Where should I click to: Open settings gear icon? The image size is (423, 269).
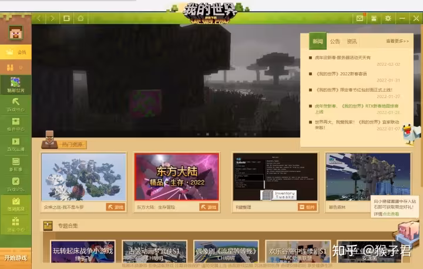click(388, 18)
